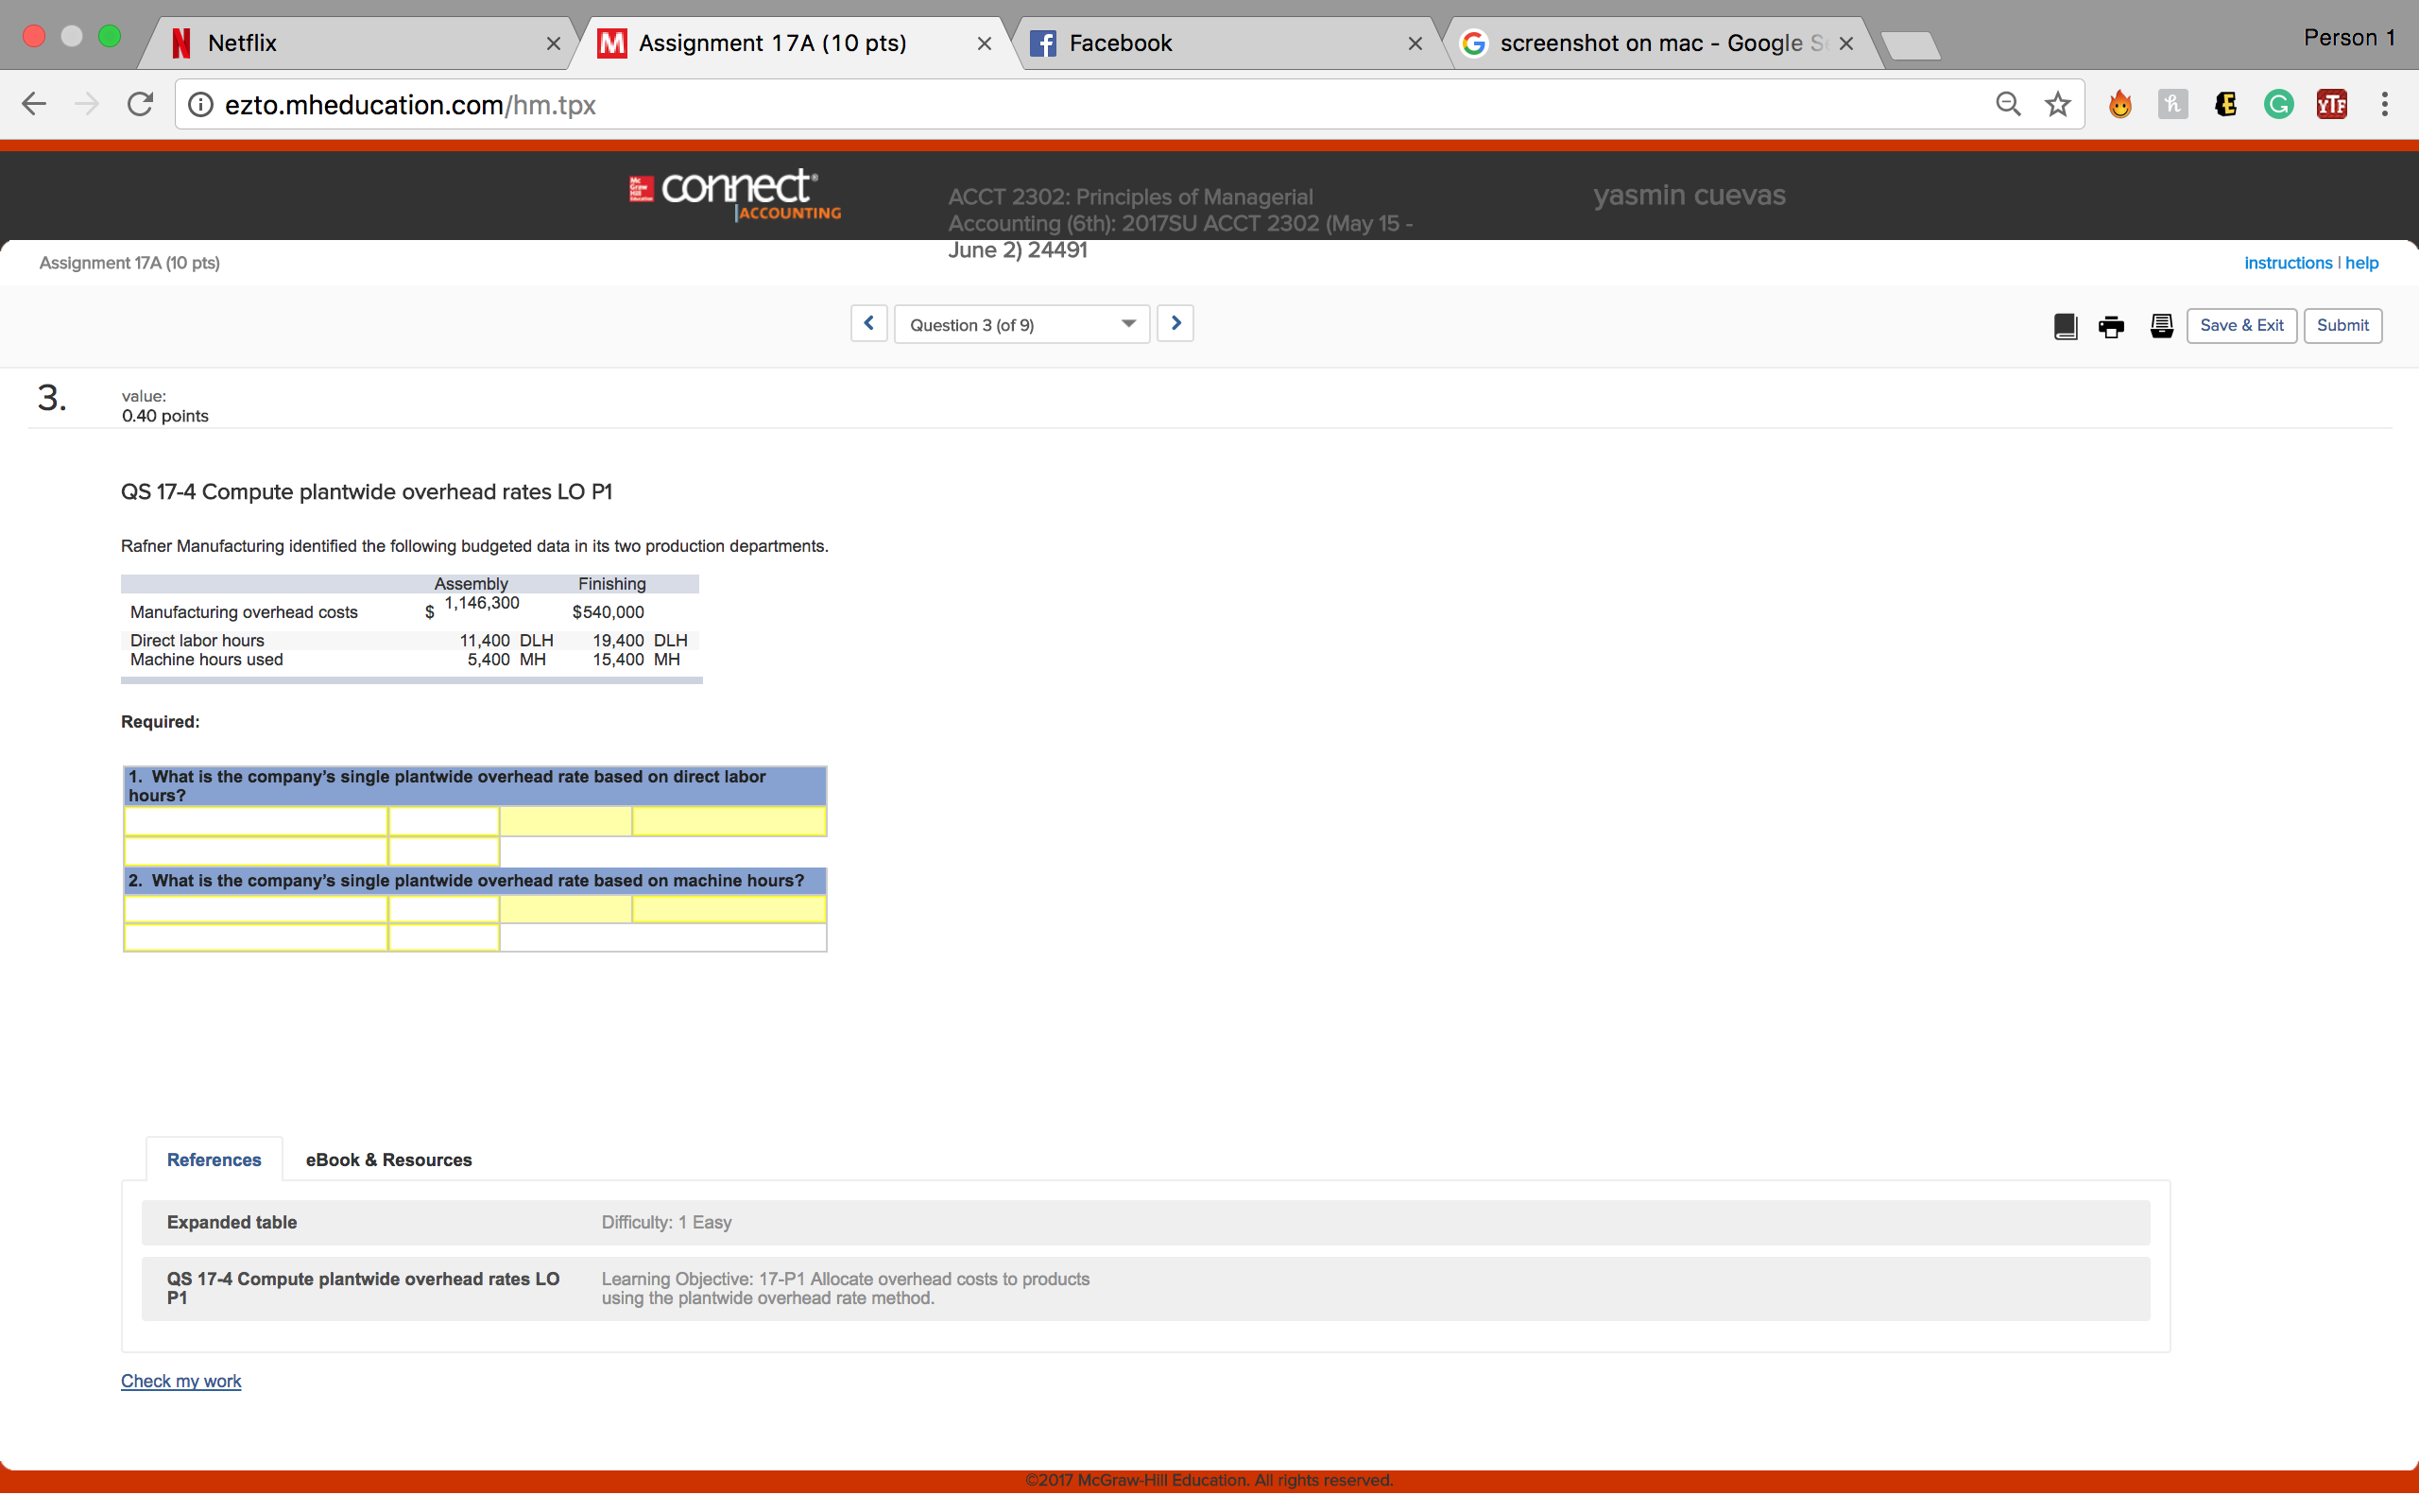The image size is (2419, 1512).
Task: Click the Check my work link
Action: point(180,1380)
